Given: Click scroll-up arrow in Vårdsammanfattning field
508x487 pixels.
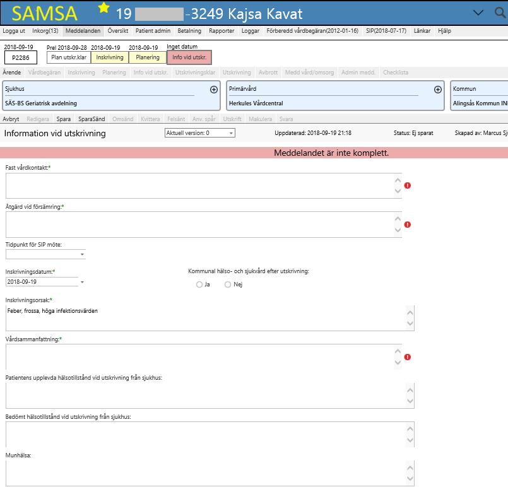Looking at the screenshot, I should [398, 351].
